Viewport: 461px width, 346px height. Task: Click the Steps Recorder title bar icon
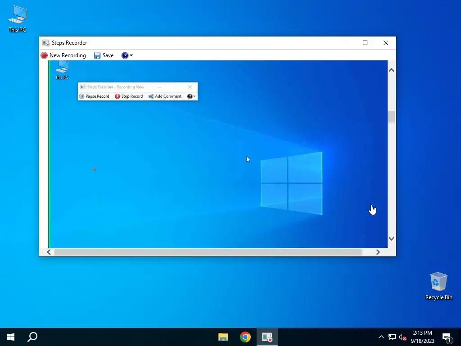(x=46, y=43)
